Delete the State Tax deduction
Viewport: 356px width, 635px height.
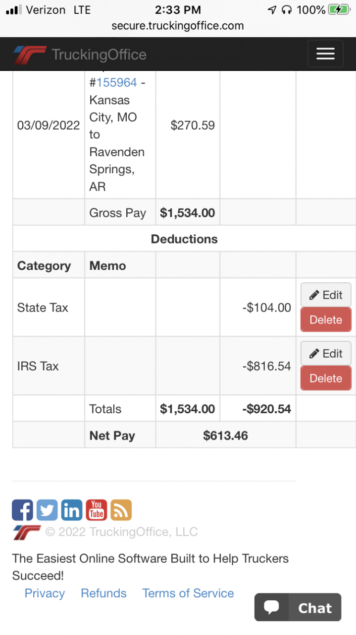click(x=326, y=320)
